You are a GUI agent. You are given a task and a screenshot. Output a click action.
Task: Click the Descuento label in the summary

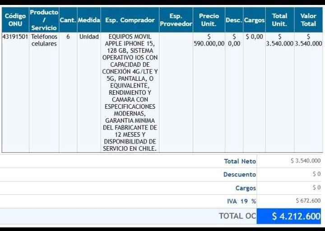[x=239, y=175]
